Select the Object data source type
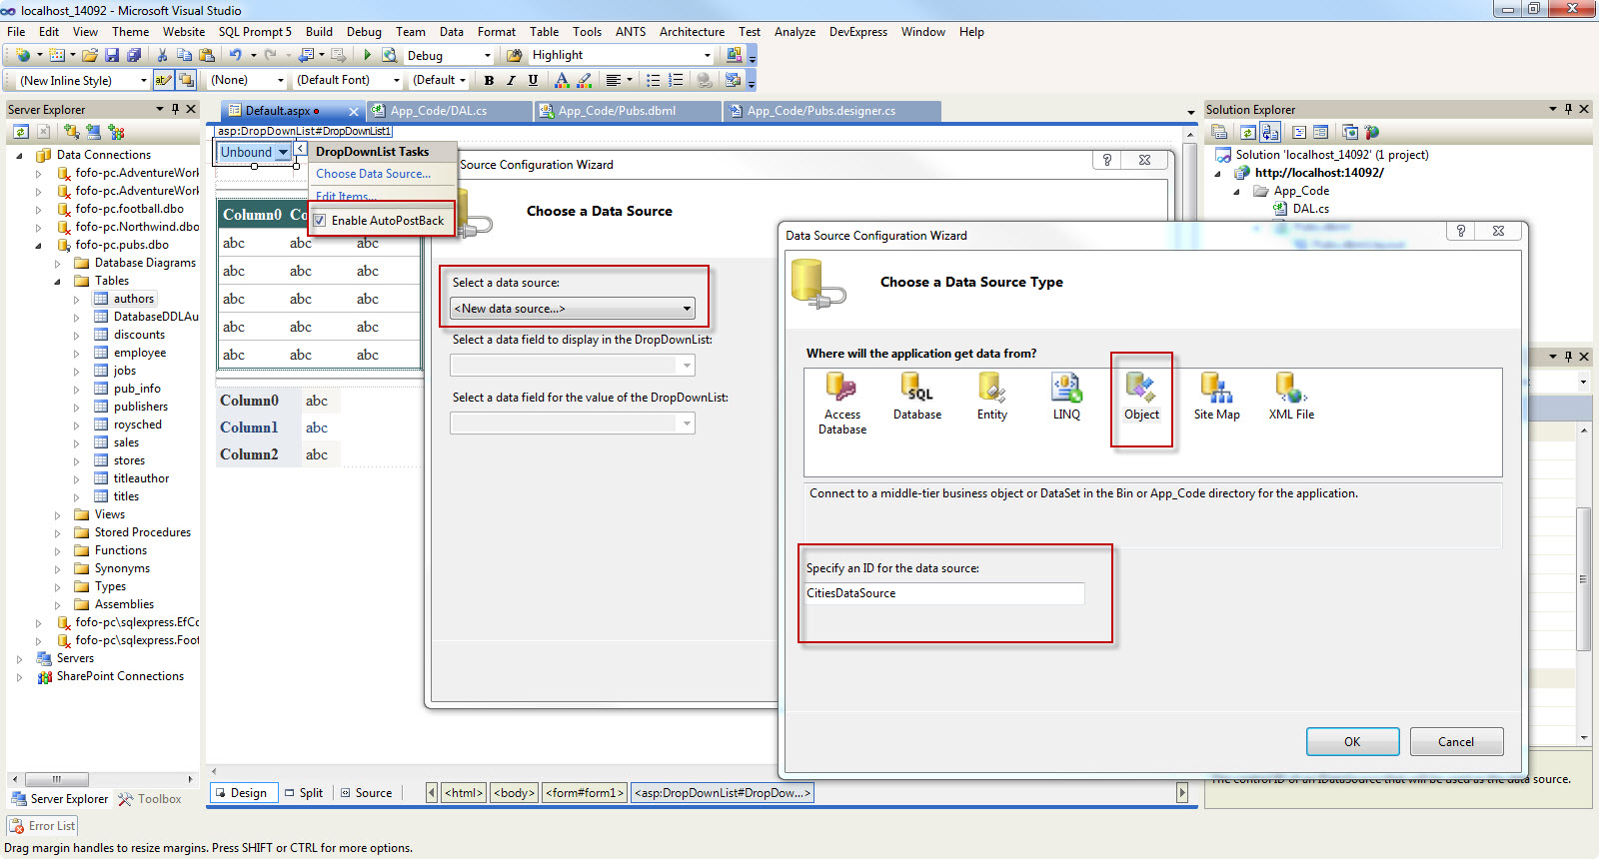The image size is (1599, 859). coord(1141,397)
